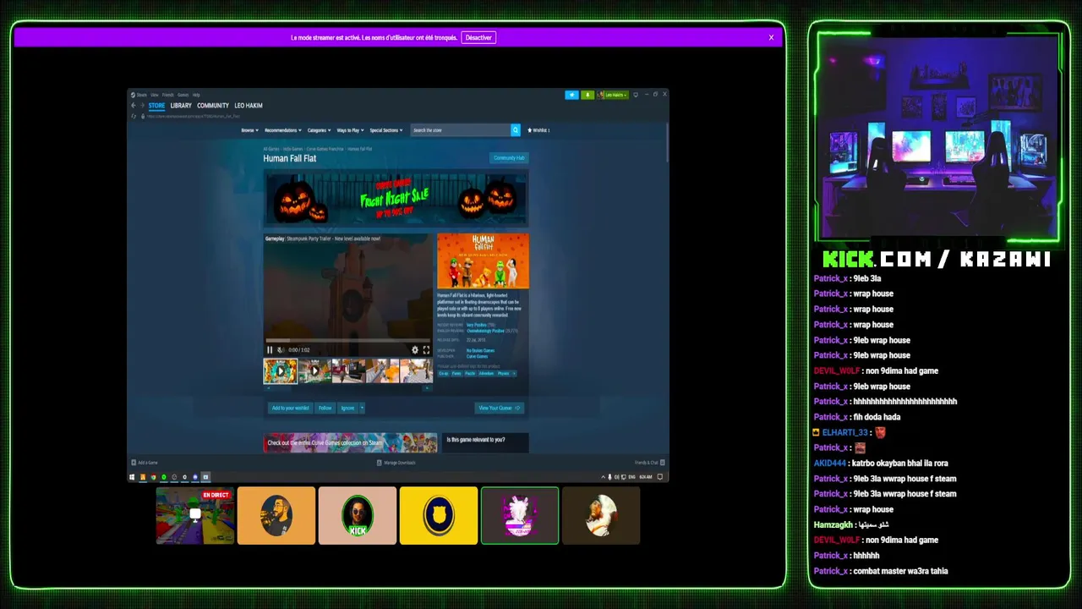
Task: Select the participant tile with KICK avatar
Action: click(x=358, y=515)
